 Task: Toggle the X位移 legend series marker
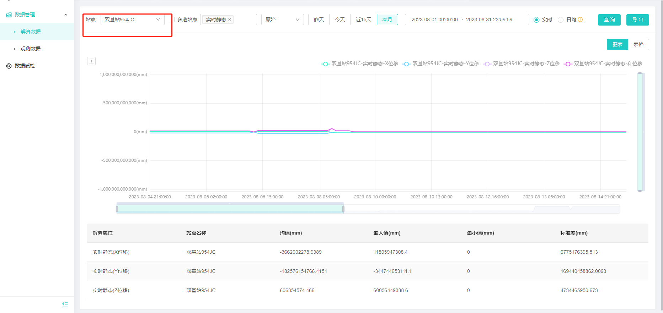[325, 64]
